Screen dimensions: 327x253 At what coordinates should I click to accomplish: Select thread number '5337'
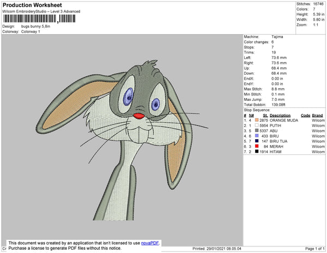264,131
